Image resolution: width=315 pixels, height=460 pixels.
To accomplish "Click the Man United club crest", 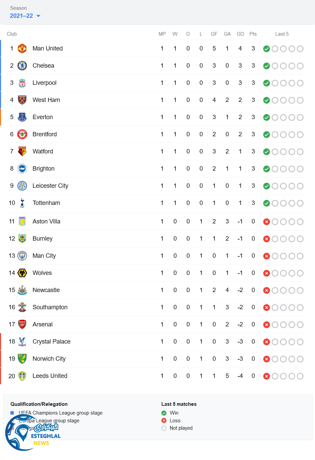I will (22, 48).
